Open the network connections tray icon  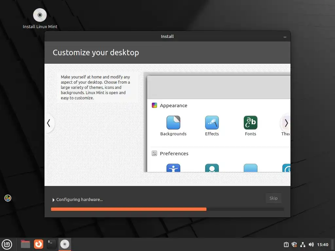click(303, 244)
